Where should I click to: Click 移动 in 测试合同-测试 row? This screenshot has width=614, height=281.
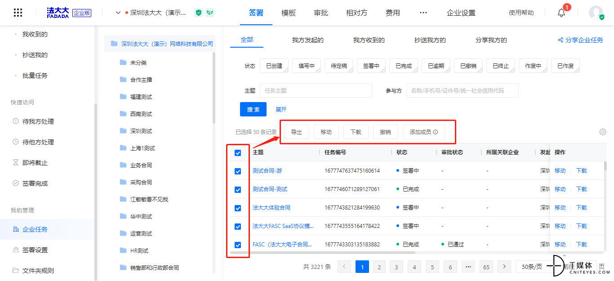(560, 189)
